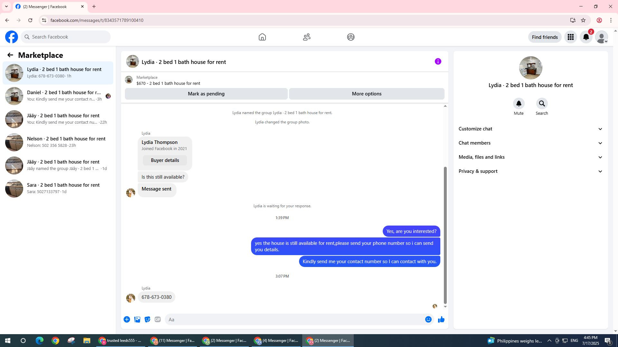Screen dimensions: 618x347
Task: Click the More options button
Action: point(366,94)
